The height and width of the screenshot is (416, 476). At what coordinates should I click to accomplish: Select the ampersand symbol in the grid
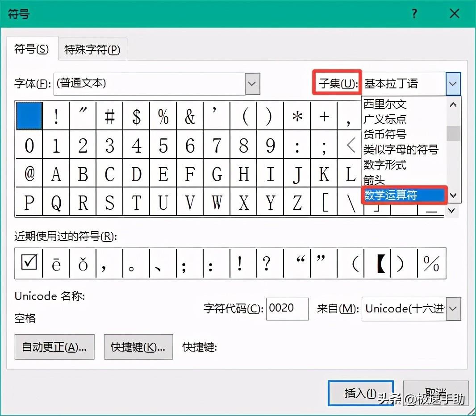pyautogui.click(x=190, y=116)
